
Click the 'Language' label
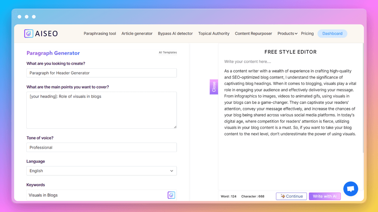point(36,161)
